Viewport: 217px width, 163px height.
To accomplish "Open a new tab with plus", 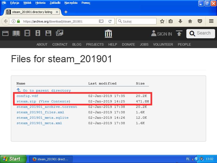I will click(x=66, y=12).
